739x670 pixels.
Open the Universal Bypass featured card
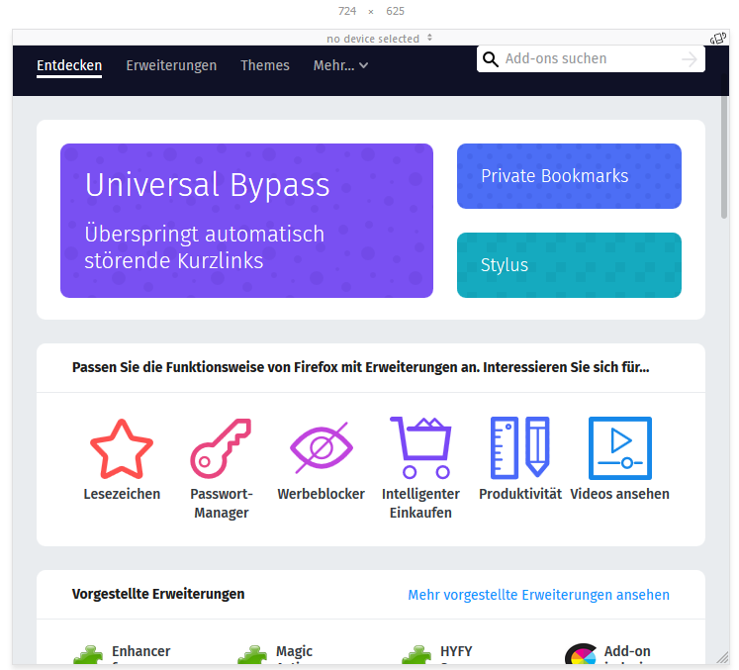pos(246,221)
